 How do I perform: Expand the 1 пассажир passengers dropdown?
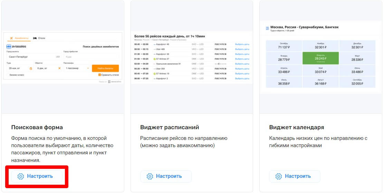pyautogui.click(x=77, y=68)
